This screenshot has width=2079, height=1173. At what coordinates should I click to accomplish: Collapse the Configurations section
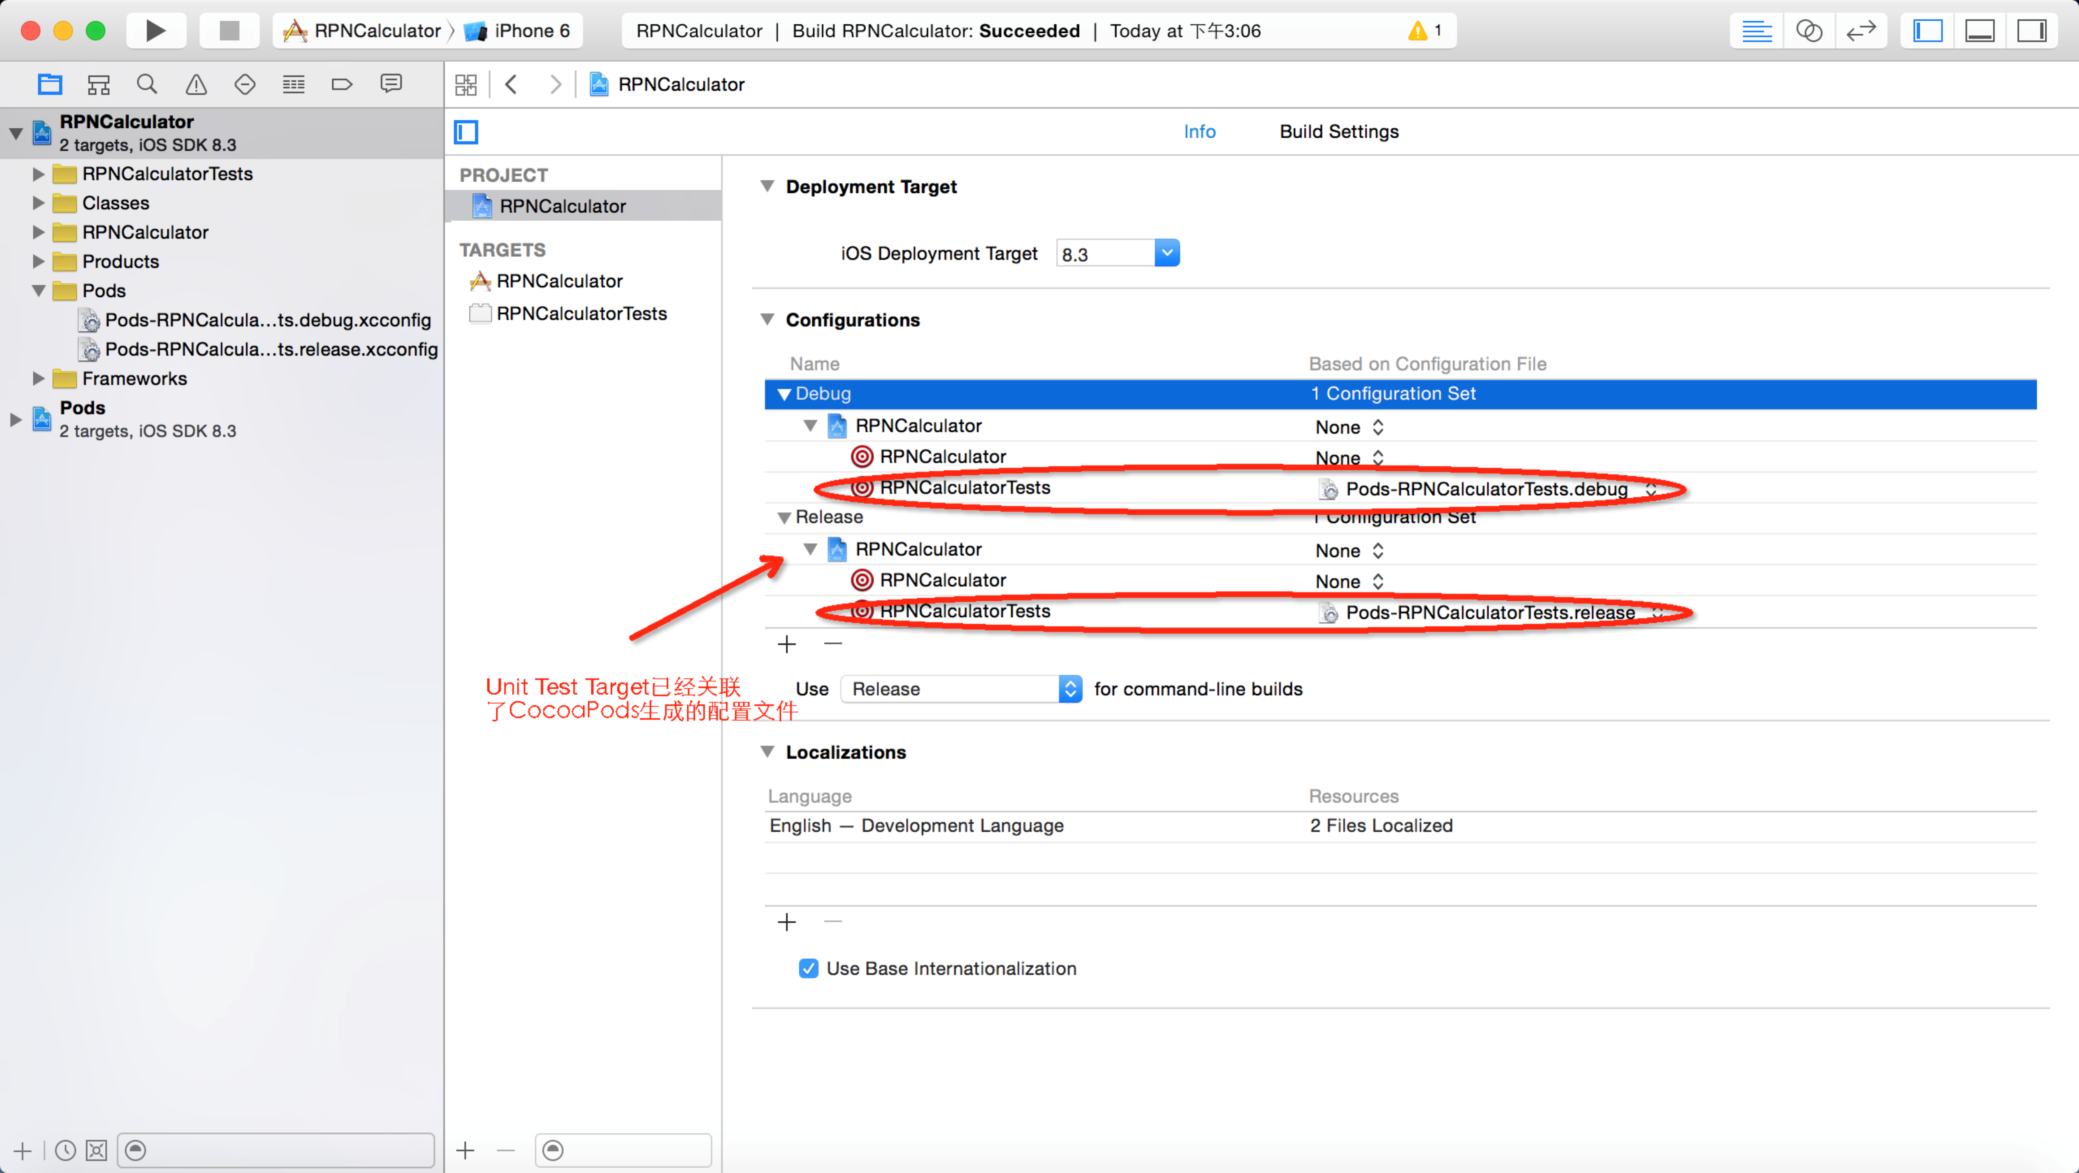[767, 320]
